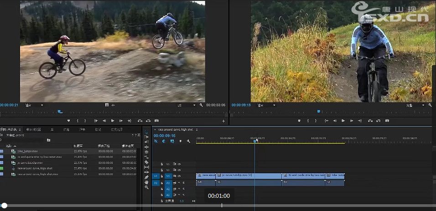The width and height of the screenshot is (436, 211).
Task: Select the Selection tool in the tools panel
Action: pyautogui.click(x=146, y=132)
